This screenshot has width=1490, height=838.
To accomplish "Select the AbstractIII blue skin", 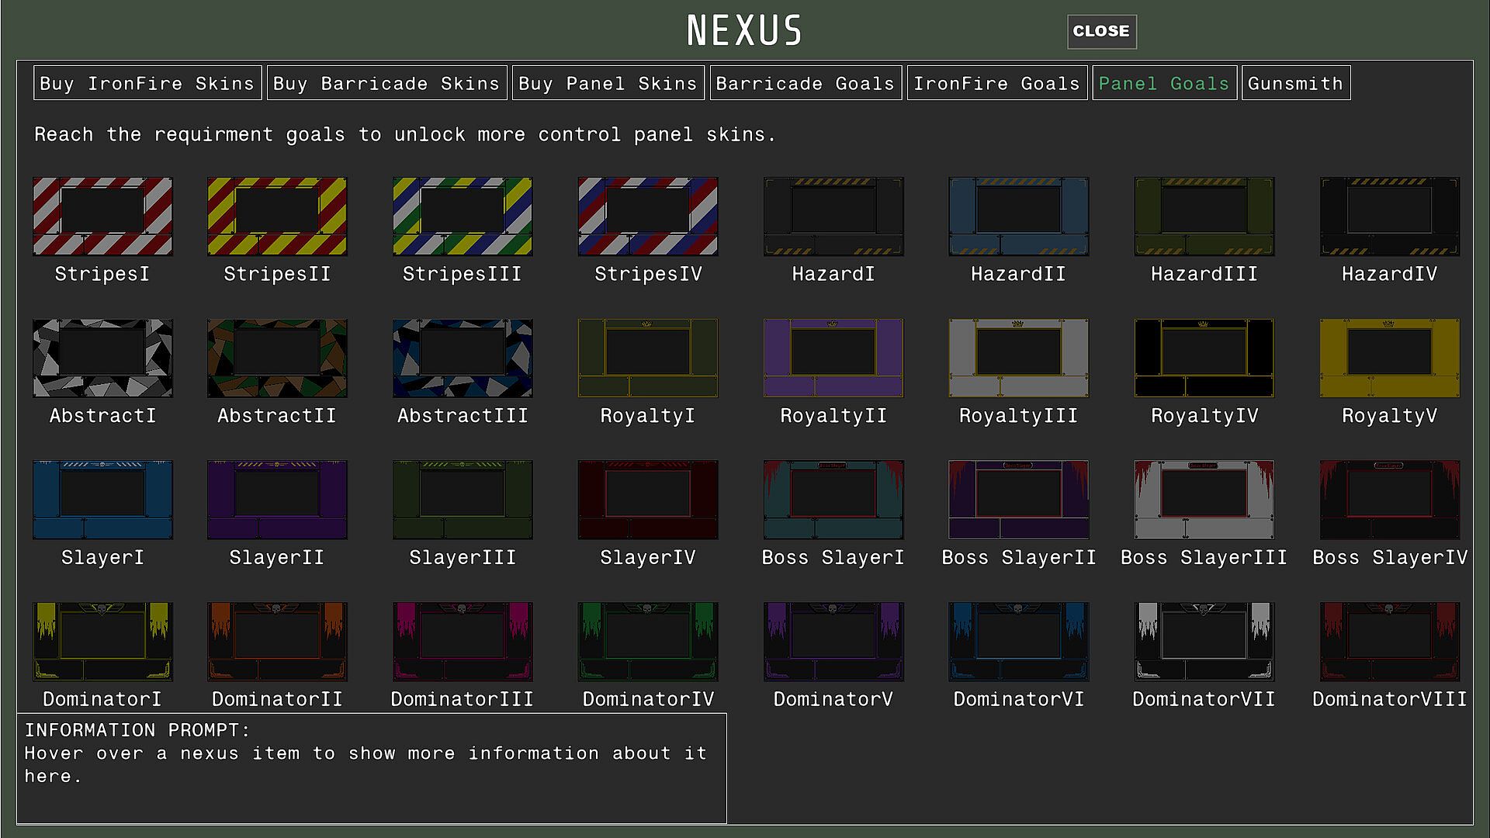I will click(463, 358).
